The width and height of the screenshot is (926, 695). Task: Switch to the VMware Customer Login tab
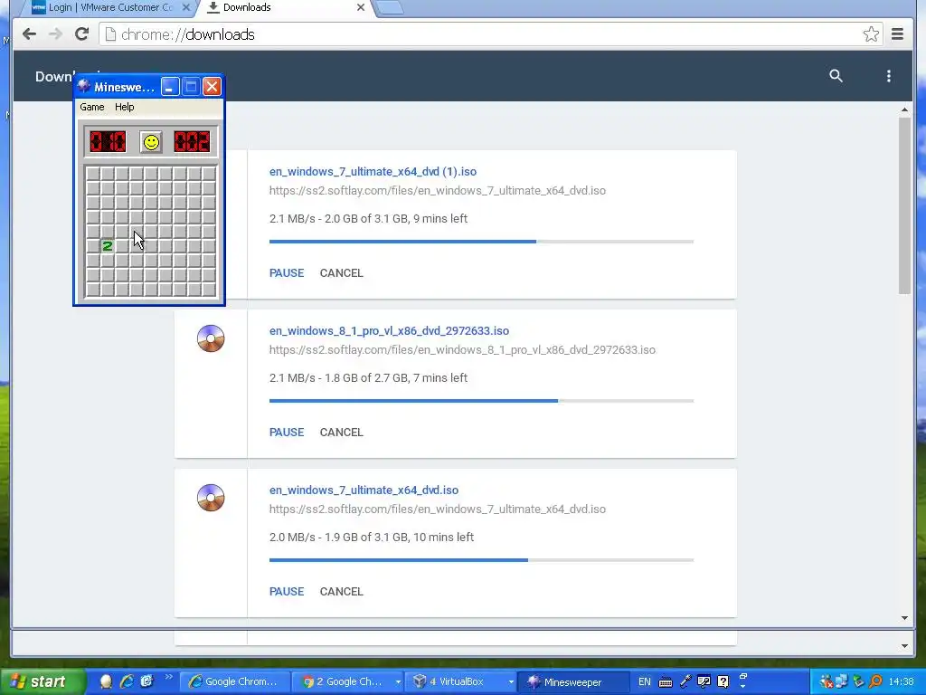tap(111, 7)
